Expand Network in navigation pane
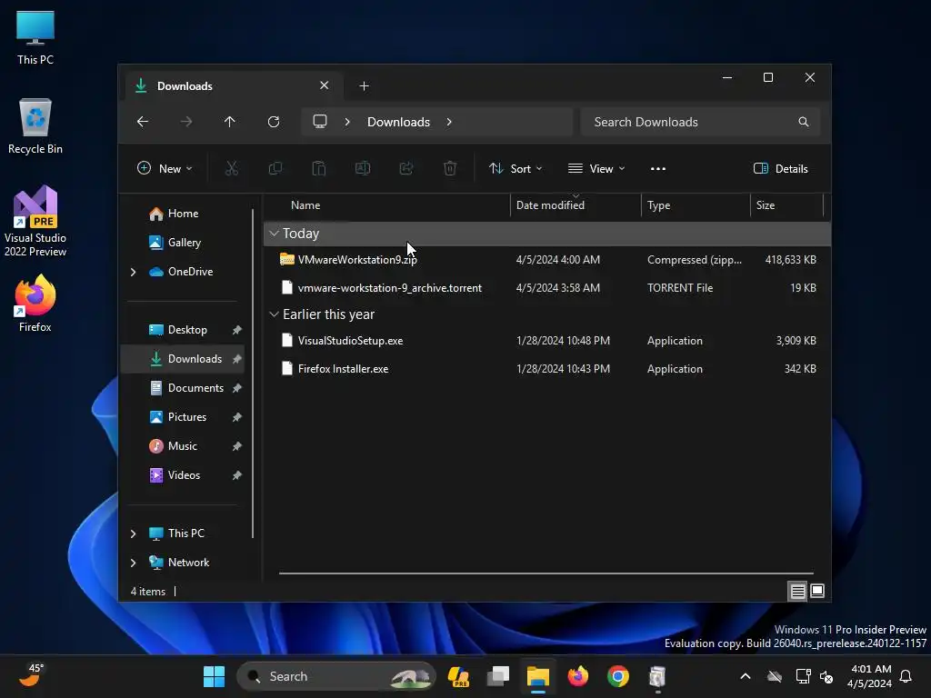 133,563
